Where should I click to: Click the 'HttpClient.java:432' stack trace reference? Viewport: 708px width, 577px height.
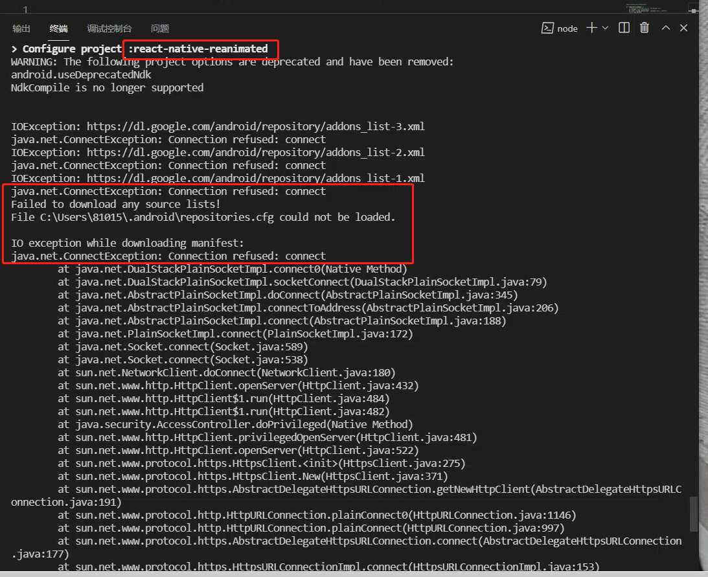coord(358,385)
